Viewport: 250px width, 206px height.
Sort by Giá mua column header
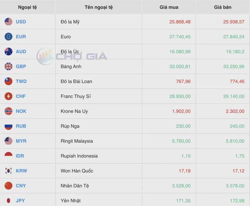click(x=169, y=7)
